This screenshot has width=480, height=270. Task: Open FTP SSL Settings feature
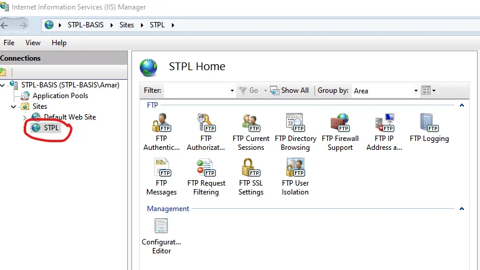tap(251, 177)
